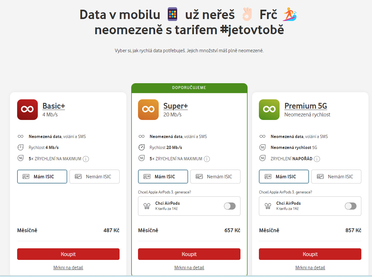
Task: Select Nemám ISIC in Premium 5G card
Action: pyautogui.click(x=336, y=177)
